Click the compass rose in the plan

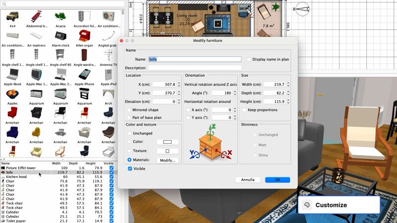tap(302, 9)
